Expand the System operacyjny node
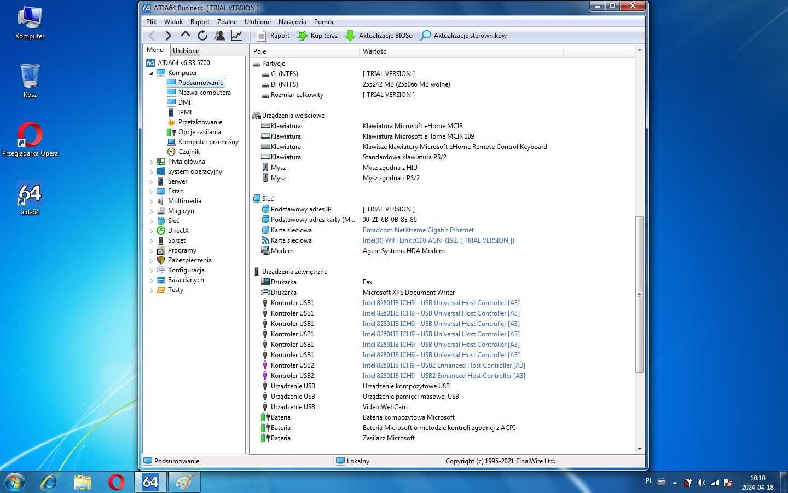 click(152, 171)
